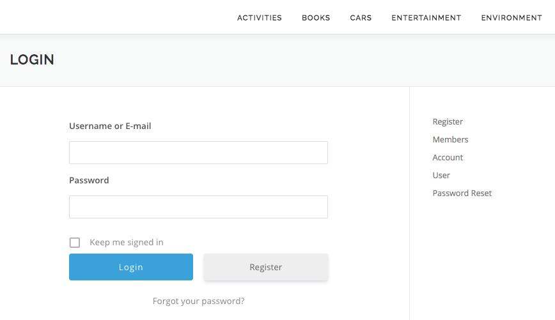Image resolution: width=555 pixels, height=320 pixels.
Task: Click into the Password input box
Action: pos(198,207)
